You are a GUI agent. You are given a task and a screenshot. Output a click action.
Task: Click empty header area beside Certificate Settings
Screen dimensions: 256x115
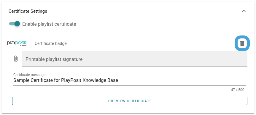pos(144,11)
